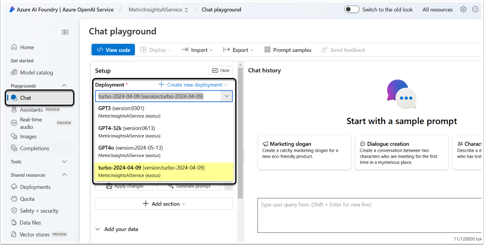This screenshot has height=245, width=484.
Task: Click Generate prompt button
Action: click(x=189, y=186)
